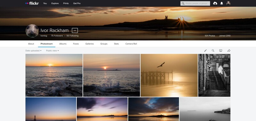Viewport: 256px width, 121px height.
Task: Switch to the Albums tab
Action: (x=63, y=44)
